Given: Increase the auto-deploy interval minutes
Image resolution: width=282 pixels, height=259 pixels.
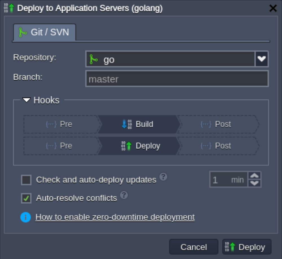Looking at the screenshot, I should (255, 176).
